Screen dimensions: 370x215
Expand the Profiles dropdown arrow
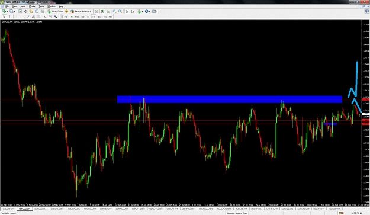pyautogui.click(x=14, y=11)
